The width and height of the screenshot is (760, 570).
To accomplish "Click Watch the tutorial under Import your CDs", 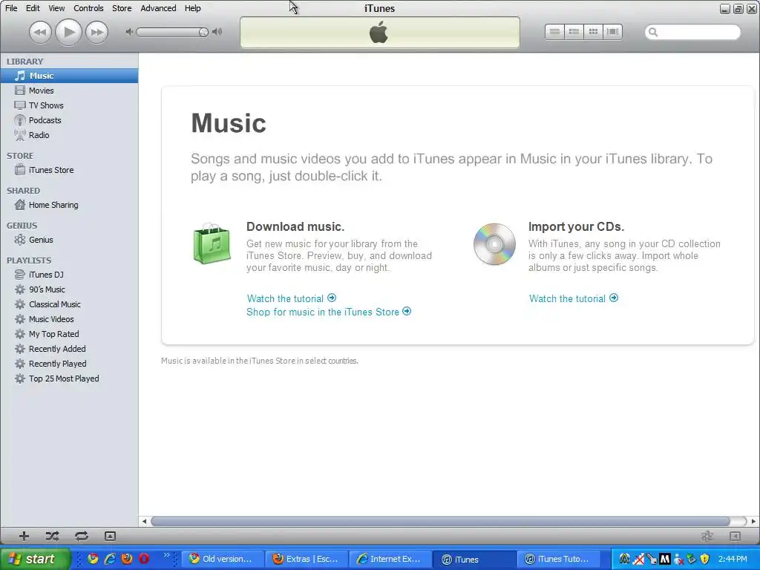I will point(574,298).
